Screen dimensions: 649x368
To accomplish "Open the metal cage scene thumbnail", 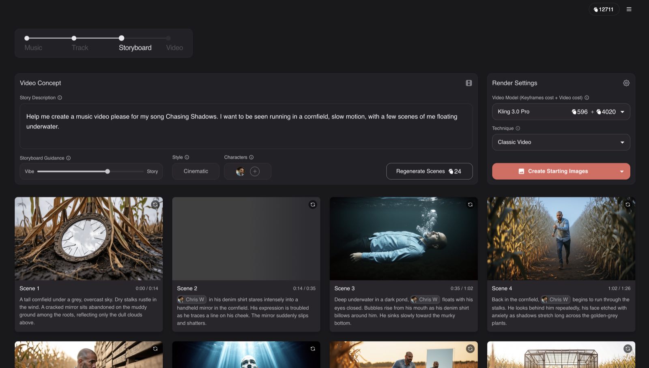I will pos(561,355).
